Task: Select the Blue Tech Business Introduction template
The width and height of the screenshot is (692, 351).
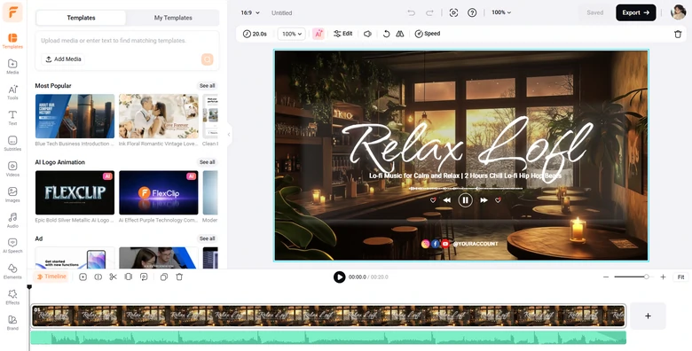Action: click(75, 116)
